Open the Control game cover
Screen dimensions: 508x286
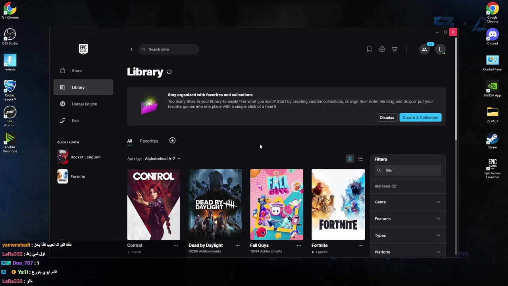(x=154, y=205)
